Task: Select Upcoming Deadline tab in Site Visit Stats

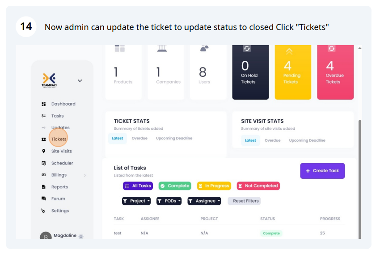Action: (x=307, y=140)
